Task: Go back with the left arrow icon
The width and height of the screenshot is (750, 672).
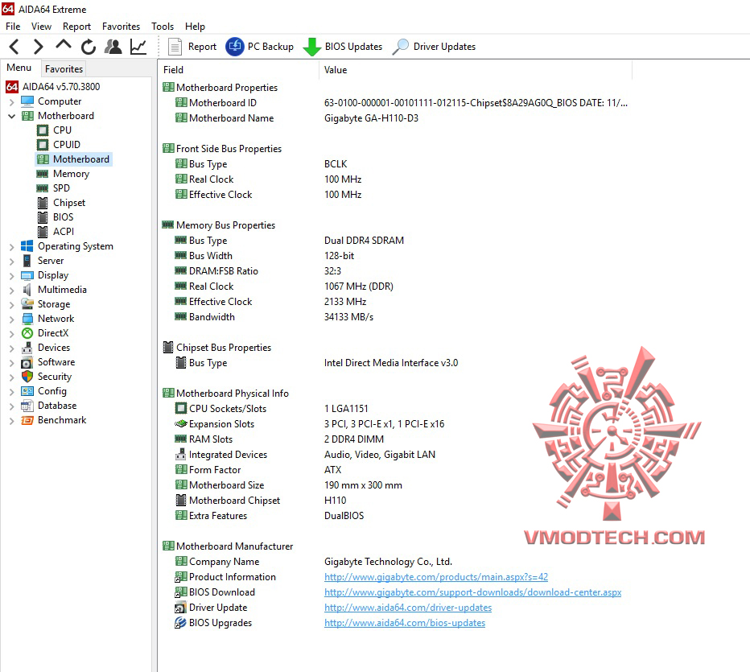Action: (x=14, y=47)
